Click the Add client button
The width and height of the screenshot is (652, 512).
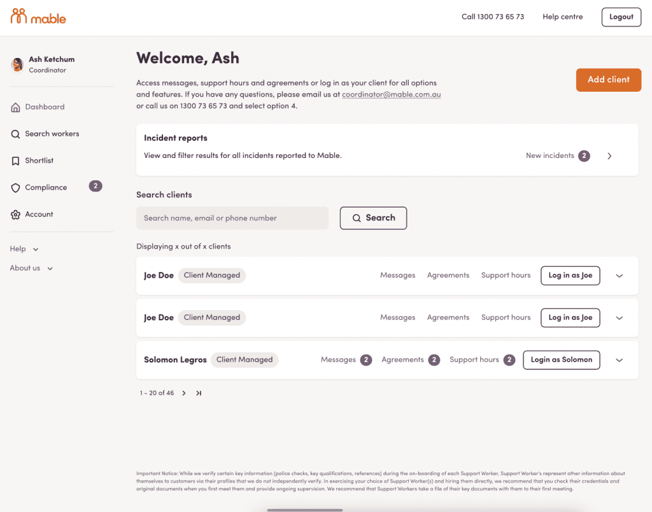click(608, 80)
